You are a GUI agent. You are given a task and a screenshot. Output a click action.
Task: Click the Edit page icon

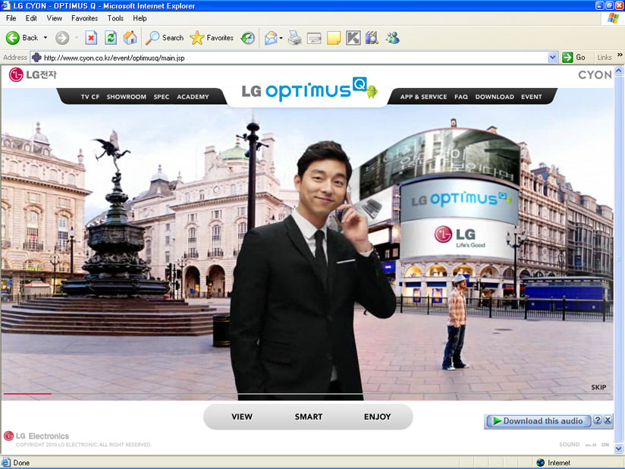click(314, 38)
